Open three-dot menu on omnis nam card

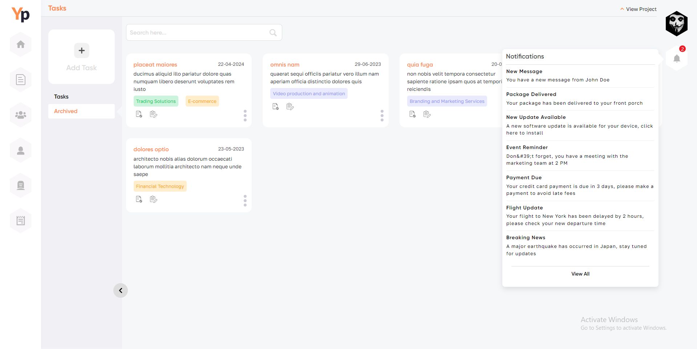pos(382,116)
